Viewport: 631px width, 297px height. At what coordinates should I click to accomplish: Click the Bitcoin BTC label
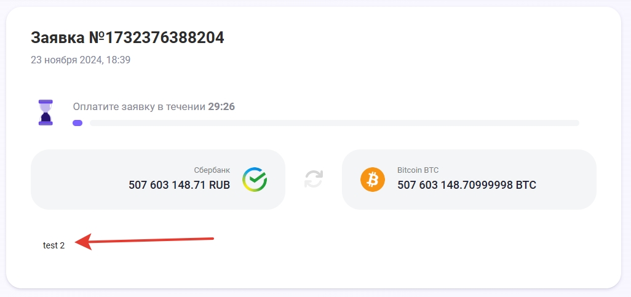coord(418,170)
